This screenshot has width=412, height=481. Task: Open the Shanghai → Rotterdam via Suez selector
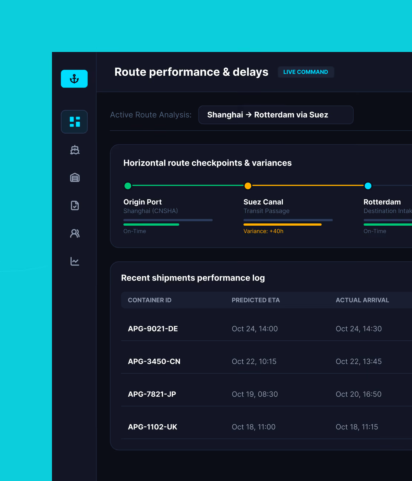point(276,115)
